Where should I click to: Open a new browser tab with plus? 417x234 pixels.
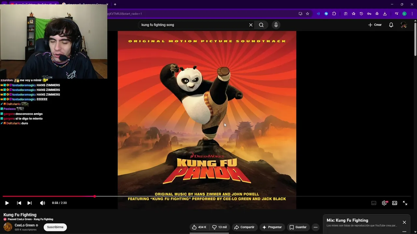pyautogui.click(x=115, y=4)
